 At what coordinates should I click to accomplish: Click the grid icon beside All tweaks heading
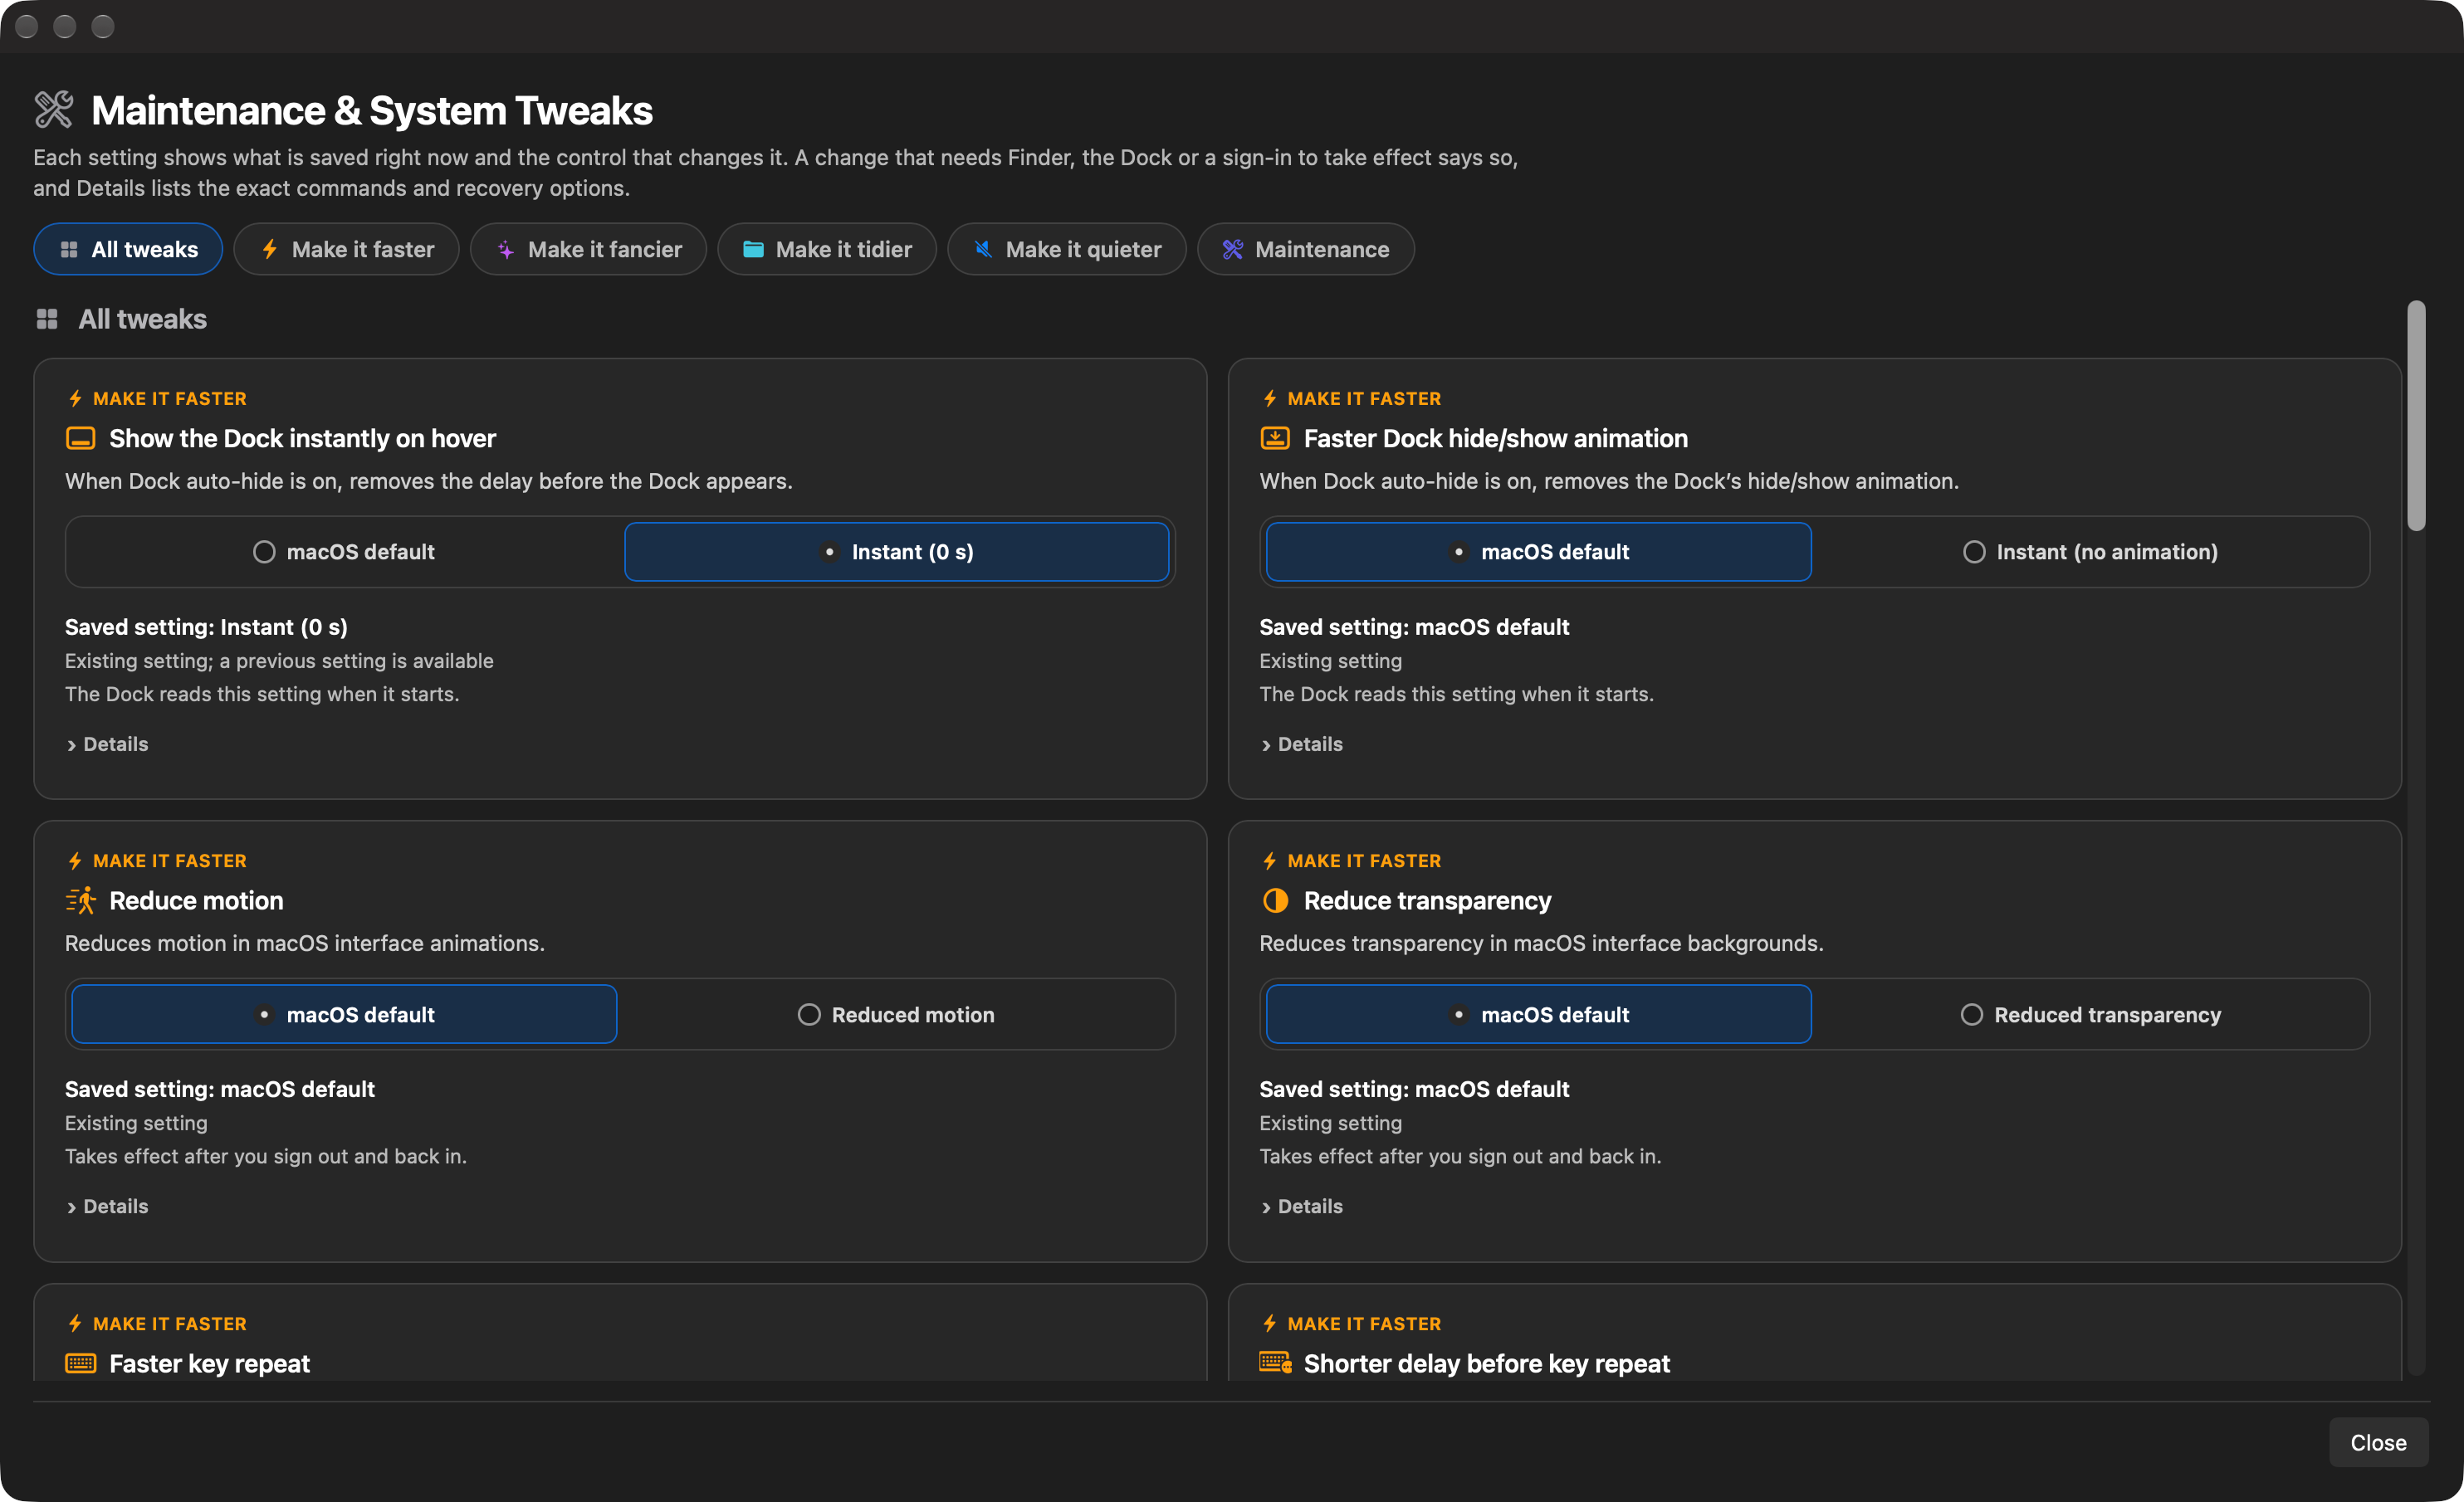point(47,319)
